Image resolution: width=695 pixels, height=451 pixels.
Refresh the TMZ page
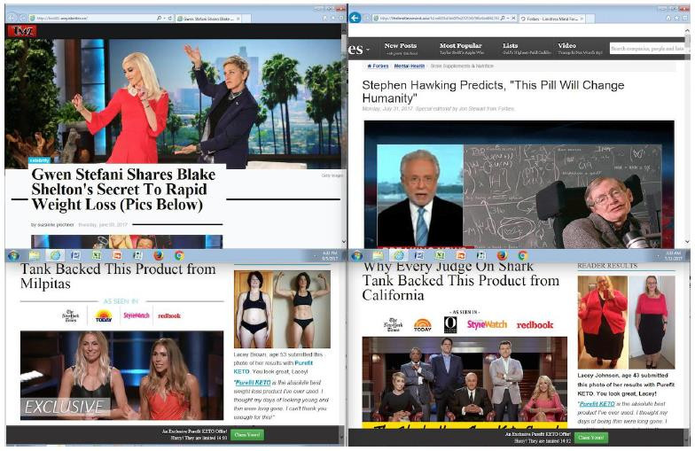click(x=170, y=18)
